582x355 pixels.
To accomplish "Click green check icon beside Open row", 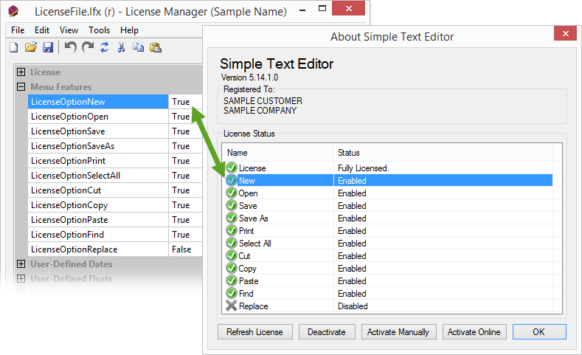I will click(232, 193).
